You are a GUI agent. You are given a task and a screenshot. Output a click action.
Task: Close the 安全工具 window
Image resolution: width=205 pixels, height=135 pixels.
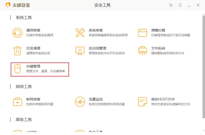tap(198, 5)
